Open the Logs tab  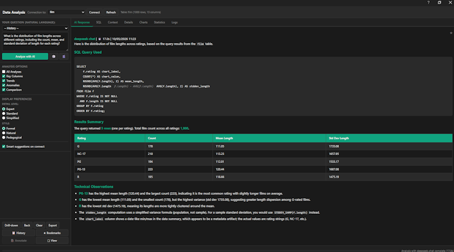(x=174, y=22)
